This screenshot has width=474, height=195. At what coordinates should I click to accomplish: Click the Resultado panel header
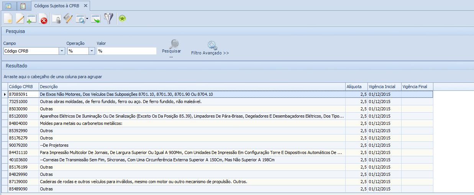[x=237, y=66]
